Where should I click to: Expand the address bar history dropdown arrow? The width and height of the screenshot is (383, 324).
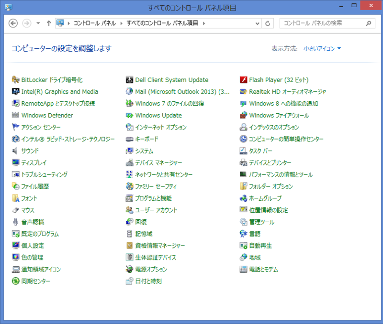[x=257, y=23]
